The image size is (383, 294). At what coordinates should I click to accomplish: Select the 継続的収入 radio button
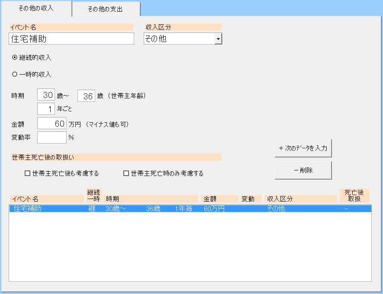[15, 58]
